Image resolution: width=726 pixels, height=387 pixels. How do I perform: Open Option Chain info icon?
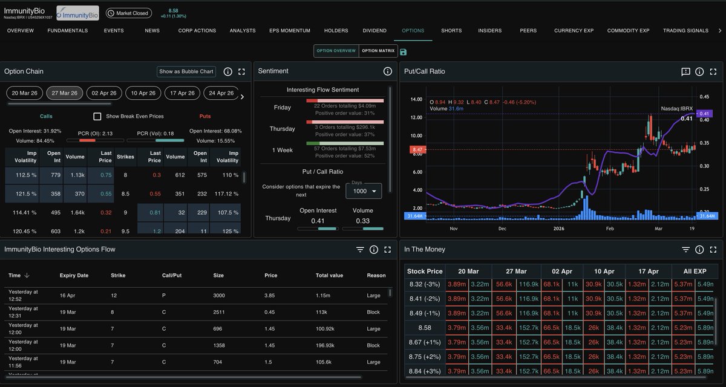[x=228, y=71]
